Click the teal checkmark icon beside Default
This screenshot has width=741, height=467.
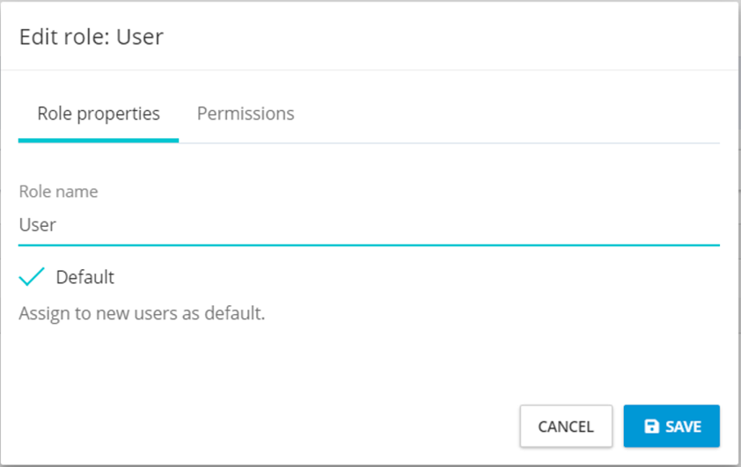(x=32, y=277)
